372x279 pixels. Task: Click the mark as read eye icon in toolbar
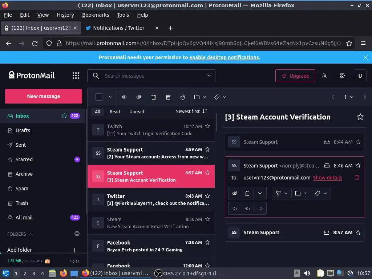pyautogui.click(x=124, y=97)
